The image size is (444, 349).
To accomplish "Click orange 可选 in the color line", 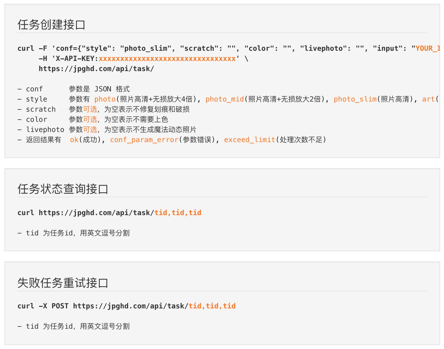I will point(90,120).
